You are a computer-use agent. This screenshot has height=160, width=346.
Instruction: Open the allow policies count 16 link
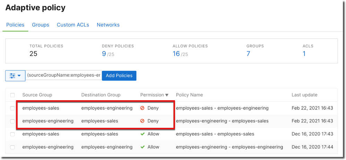[x=176, y=54]
